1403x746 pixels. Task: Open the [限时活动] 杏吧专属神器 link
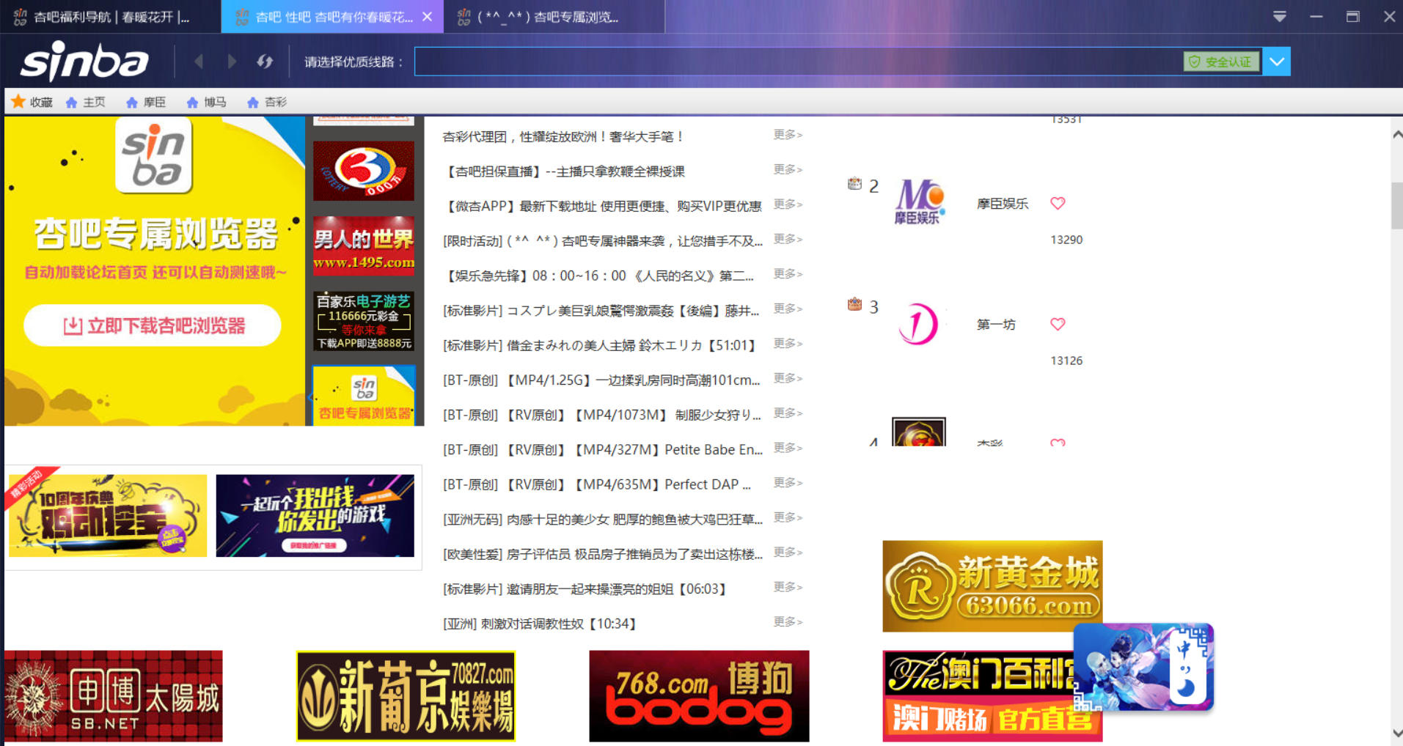(602, 241)
